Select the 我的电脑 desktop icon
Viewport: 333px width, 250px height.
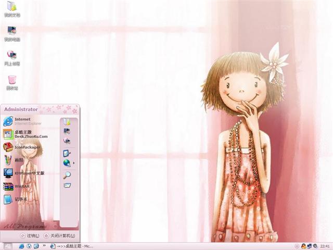tap(12, 33)
